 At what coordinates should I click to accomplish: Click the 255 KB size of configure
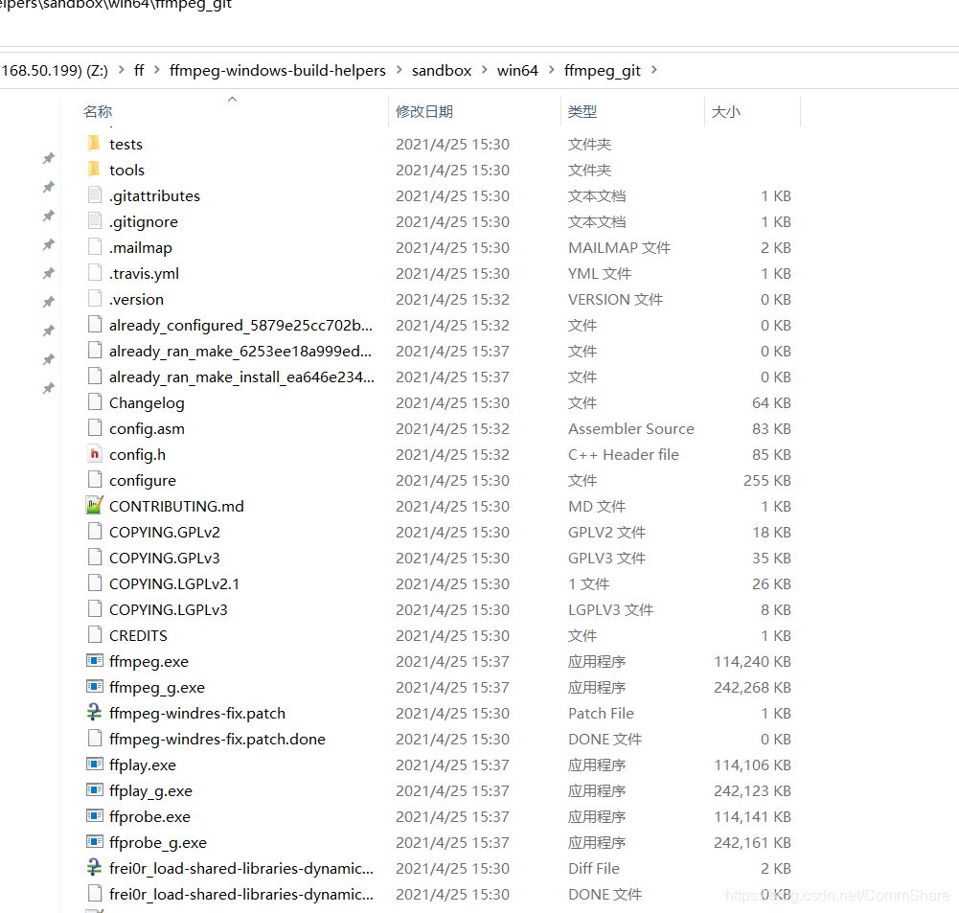[767, 481]
